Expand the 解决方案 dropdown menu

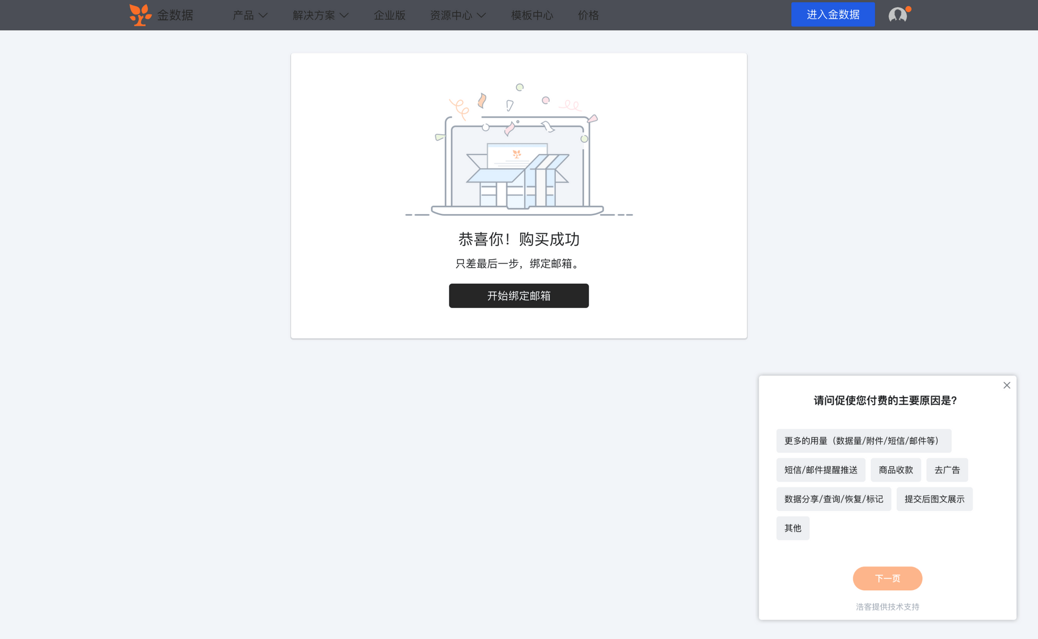319,15
